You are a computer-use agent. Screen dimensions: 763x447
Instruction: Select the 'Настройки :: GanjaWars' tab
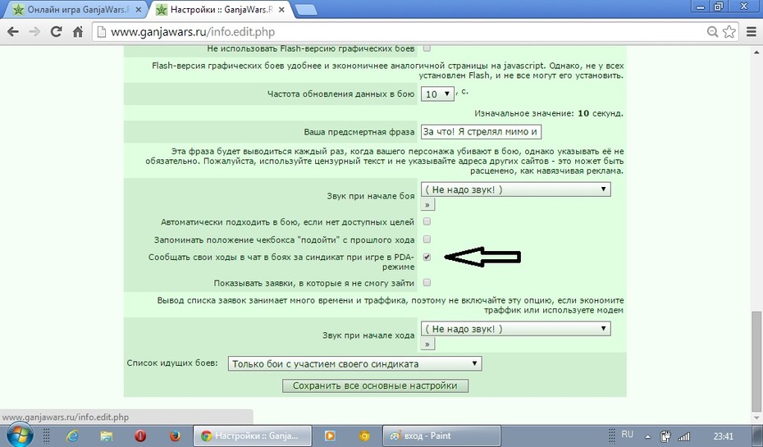(x=219, y=10)
